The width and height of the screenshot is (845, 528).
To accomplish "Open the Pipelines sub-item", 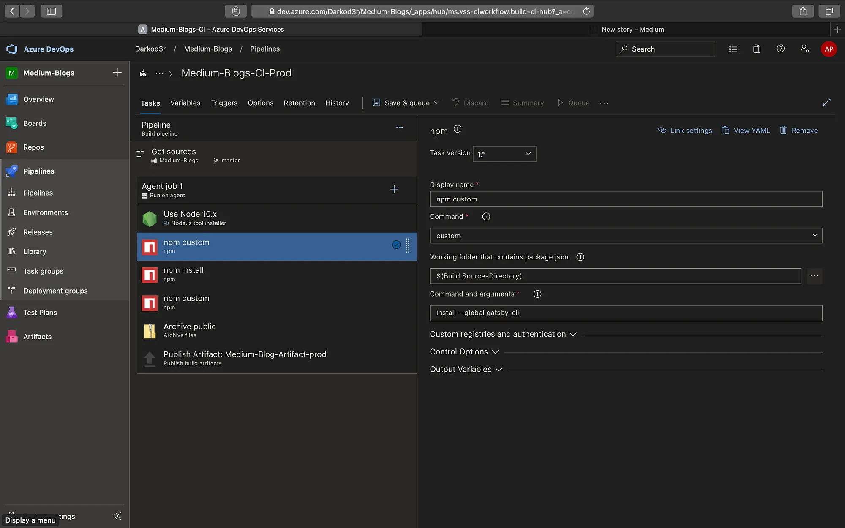I will click(x=38, y=193).
